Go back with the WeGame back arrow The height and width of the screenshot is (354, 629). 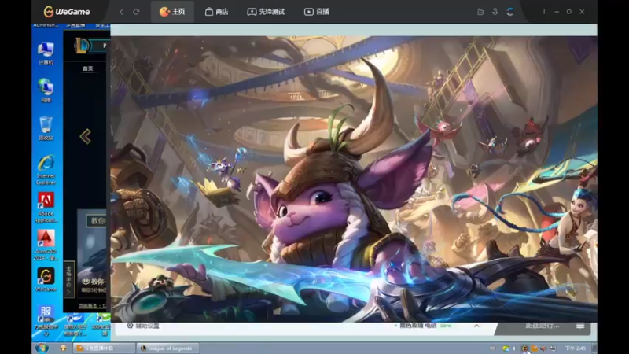point(121,12)
